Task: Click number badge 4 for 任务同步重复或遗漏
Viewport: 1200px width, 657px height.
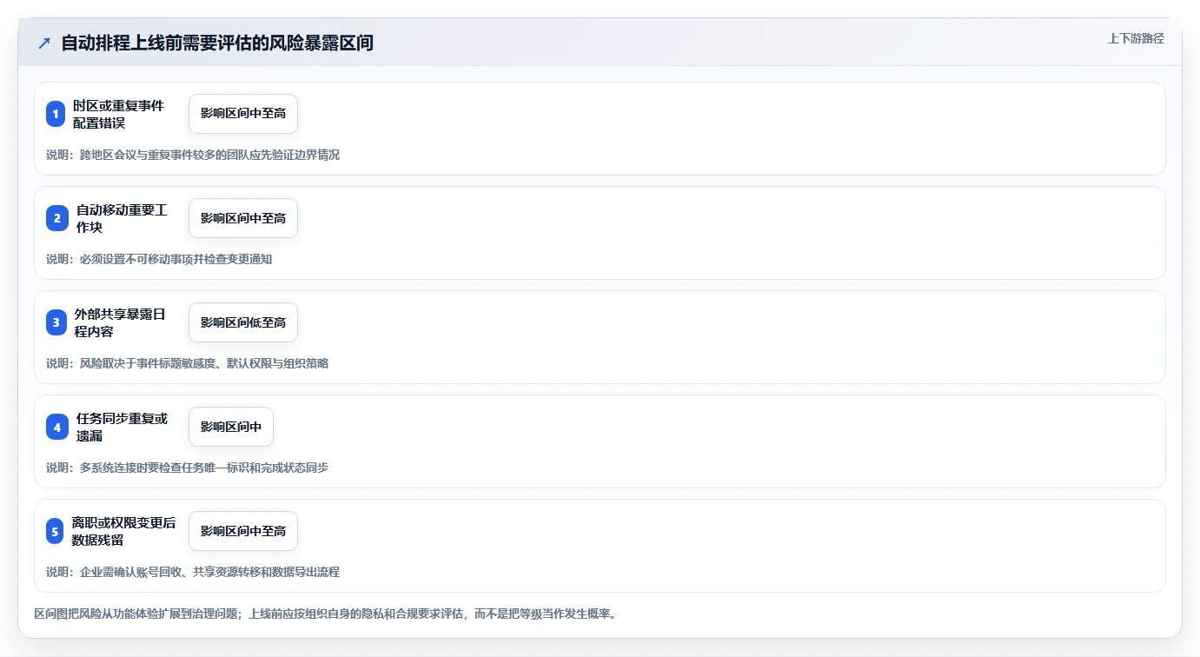Action: [57, 427]
